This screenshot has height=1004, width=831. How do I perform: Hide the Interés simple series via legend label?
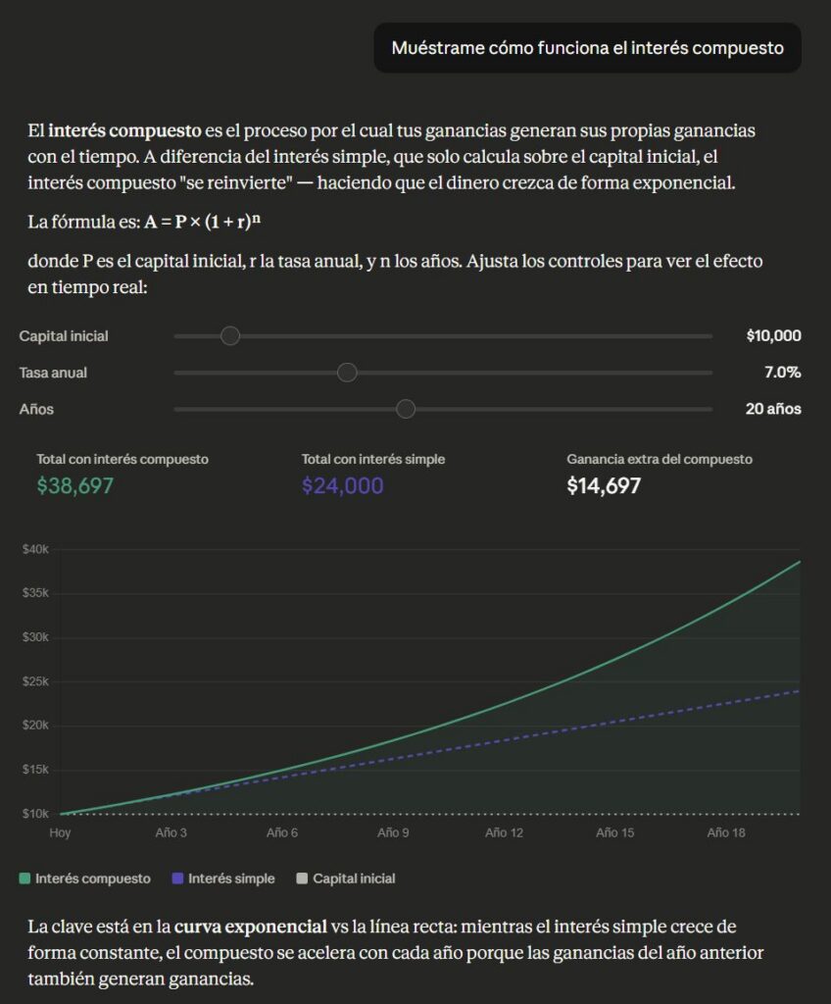tap(231, 878)
